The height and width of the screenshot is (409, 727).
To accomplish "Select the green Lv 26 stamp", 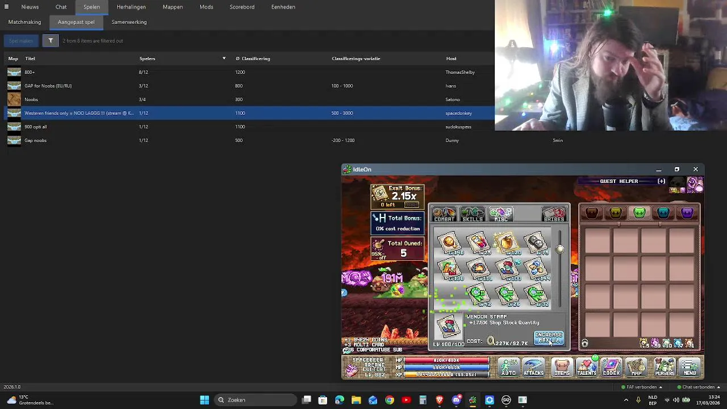I will 507,295.
